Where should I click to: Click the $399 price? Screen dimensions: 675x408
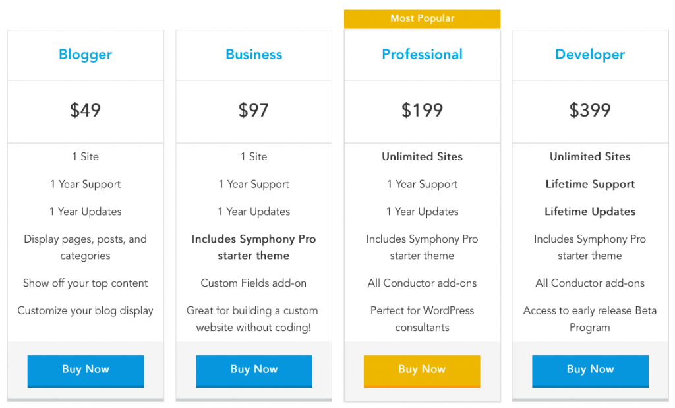(590, 110)
